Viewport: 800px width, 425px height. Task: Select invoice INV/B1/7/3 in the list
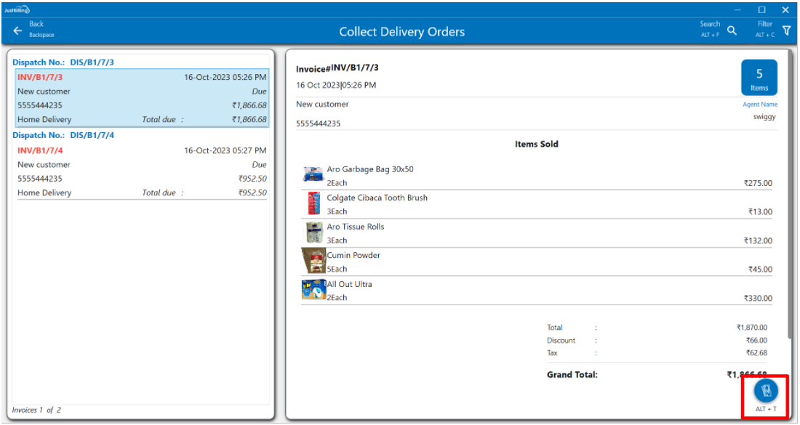pyautogui.click(x=41, y=77)
